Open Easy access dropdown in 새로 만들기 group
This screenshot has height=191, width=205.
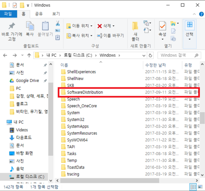click(147, 30)
